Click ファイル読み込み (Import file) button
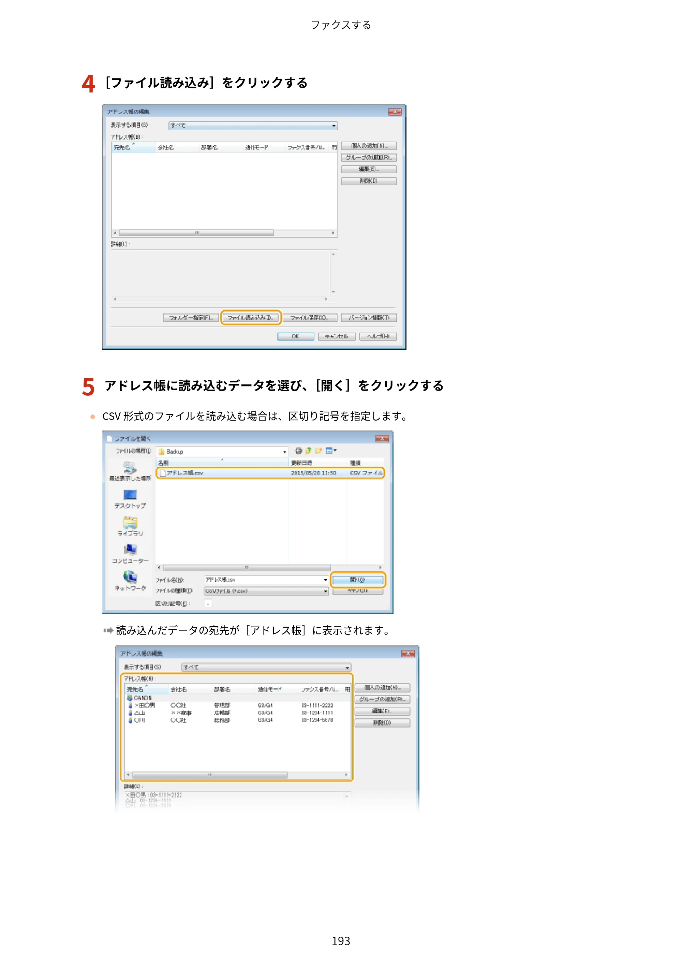 251,318
